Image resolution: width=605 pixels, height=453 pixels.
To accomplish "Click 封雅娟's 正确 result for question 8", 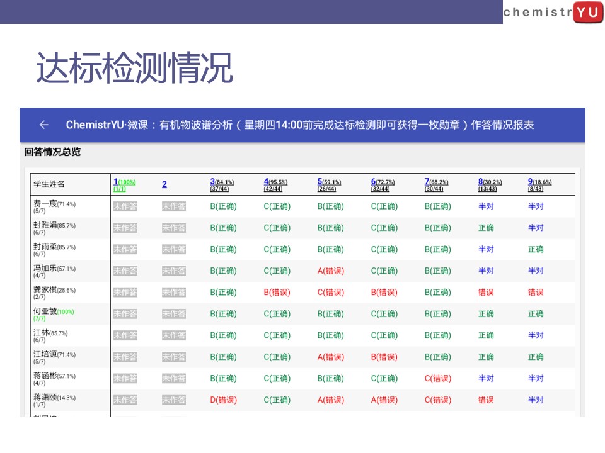I will 486,228.
